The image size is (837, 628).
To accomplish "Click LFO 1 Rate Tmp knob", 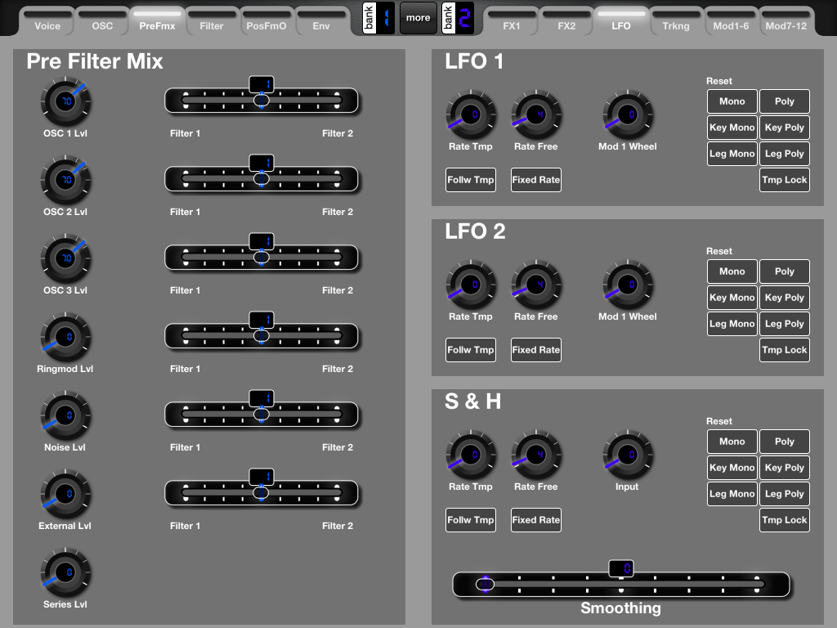I will [471, 114].
